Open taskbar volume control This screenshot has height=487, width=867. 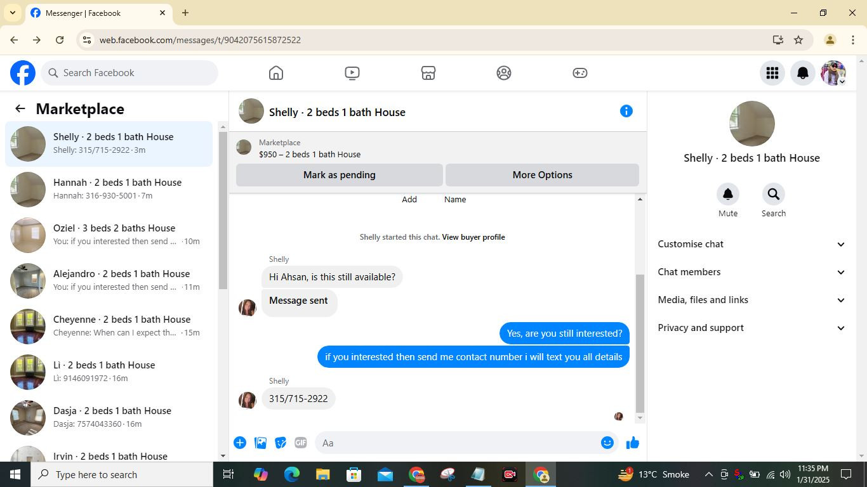click(785, 474)
